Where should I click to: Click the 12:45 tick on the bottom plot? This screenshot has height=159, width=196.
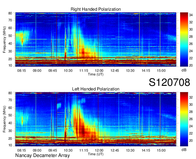pos(115,150)
